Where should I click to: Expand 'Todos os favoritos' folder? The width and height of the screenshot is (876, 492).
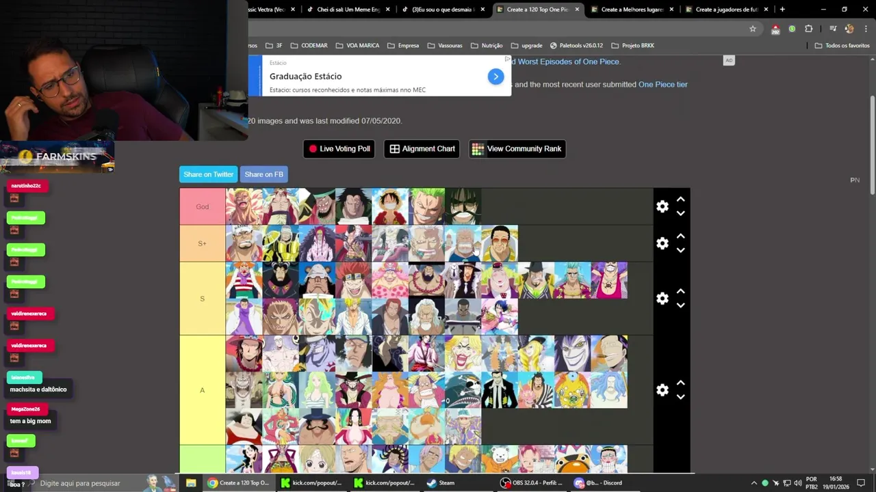842,45
